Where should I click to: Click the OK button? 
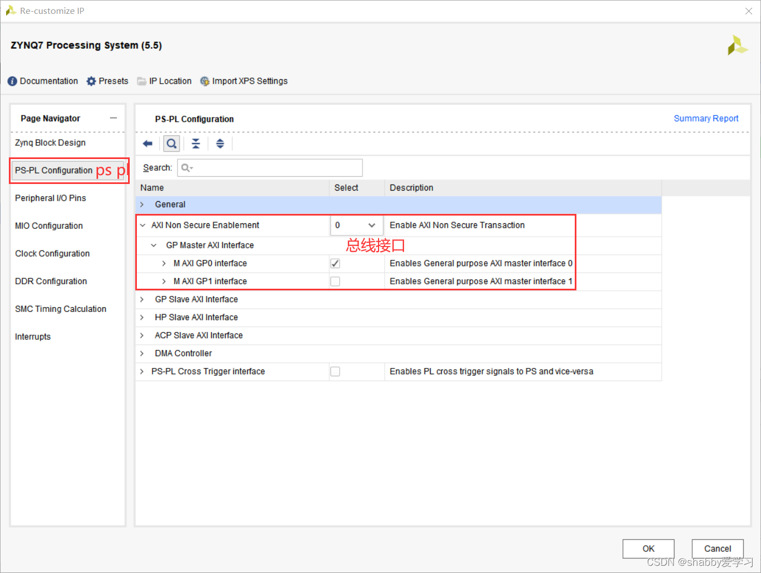point(648,549)
